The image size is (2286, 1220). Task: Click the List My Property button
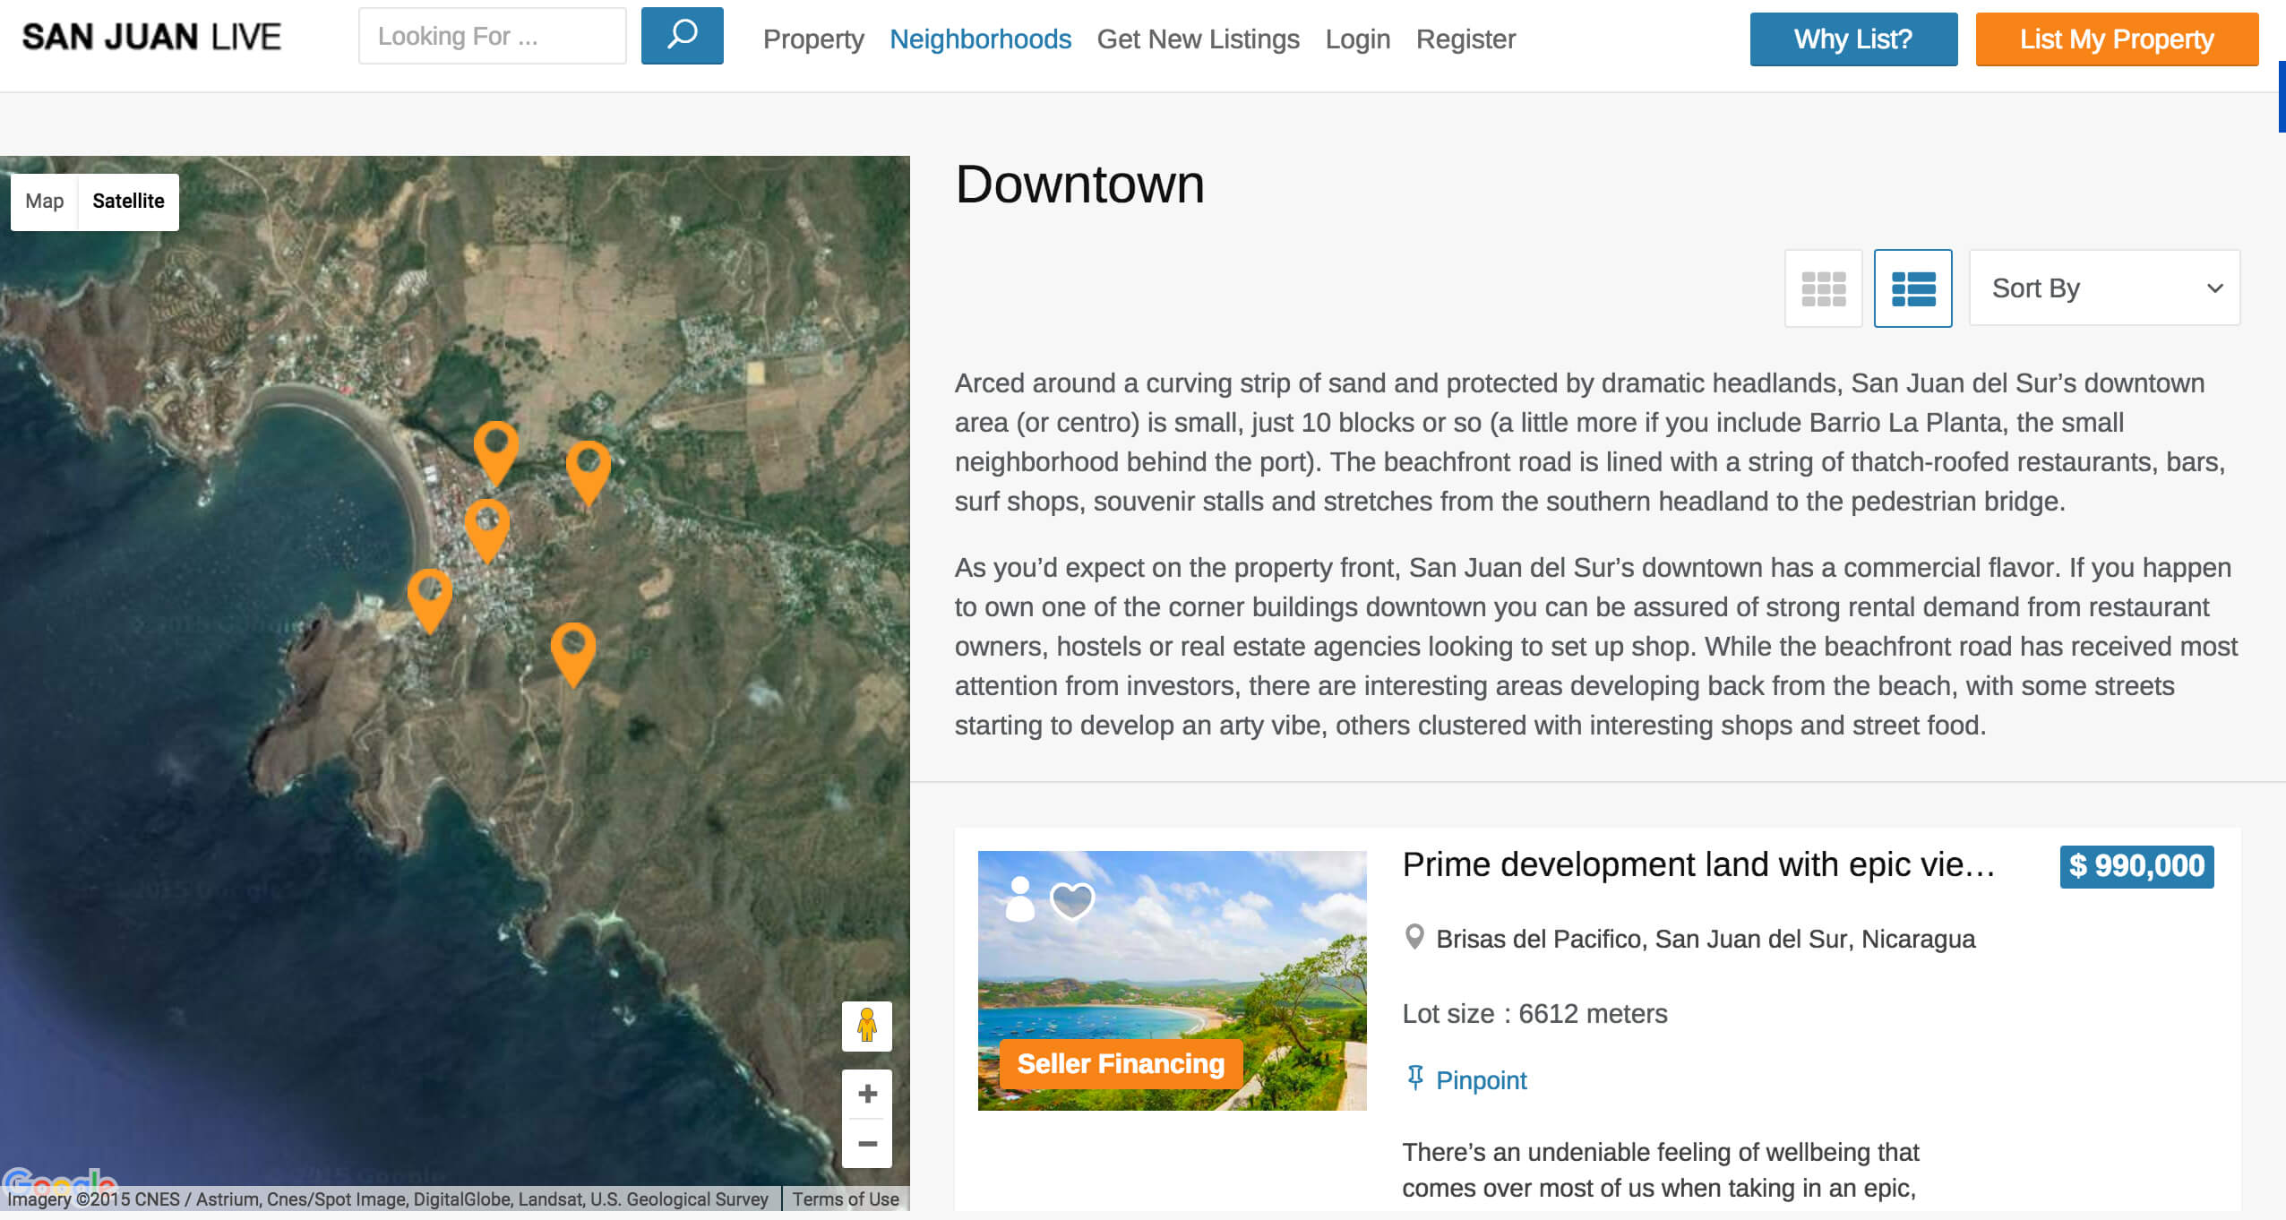[2117, 39]
